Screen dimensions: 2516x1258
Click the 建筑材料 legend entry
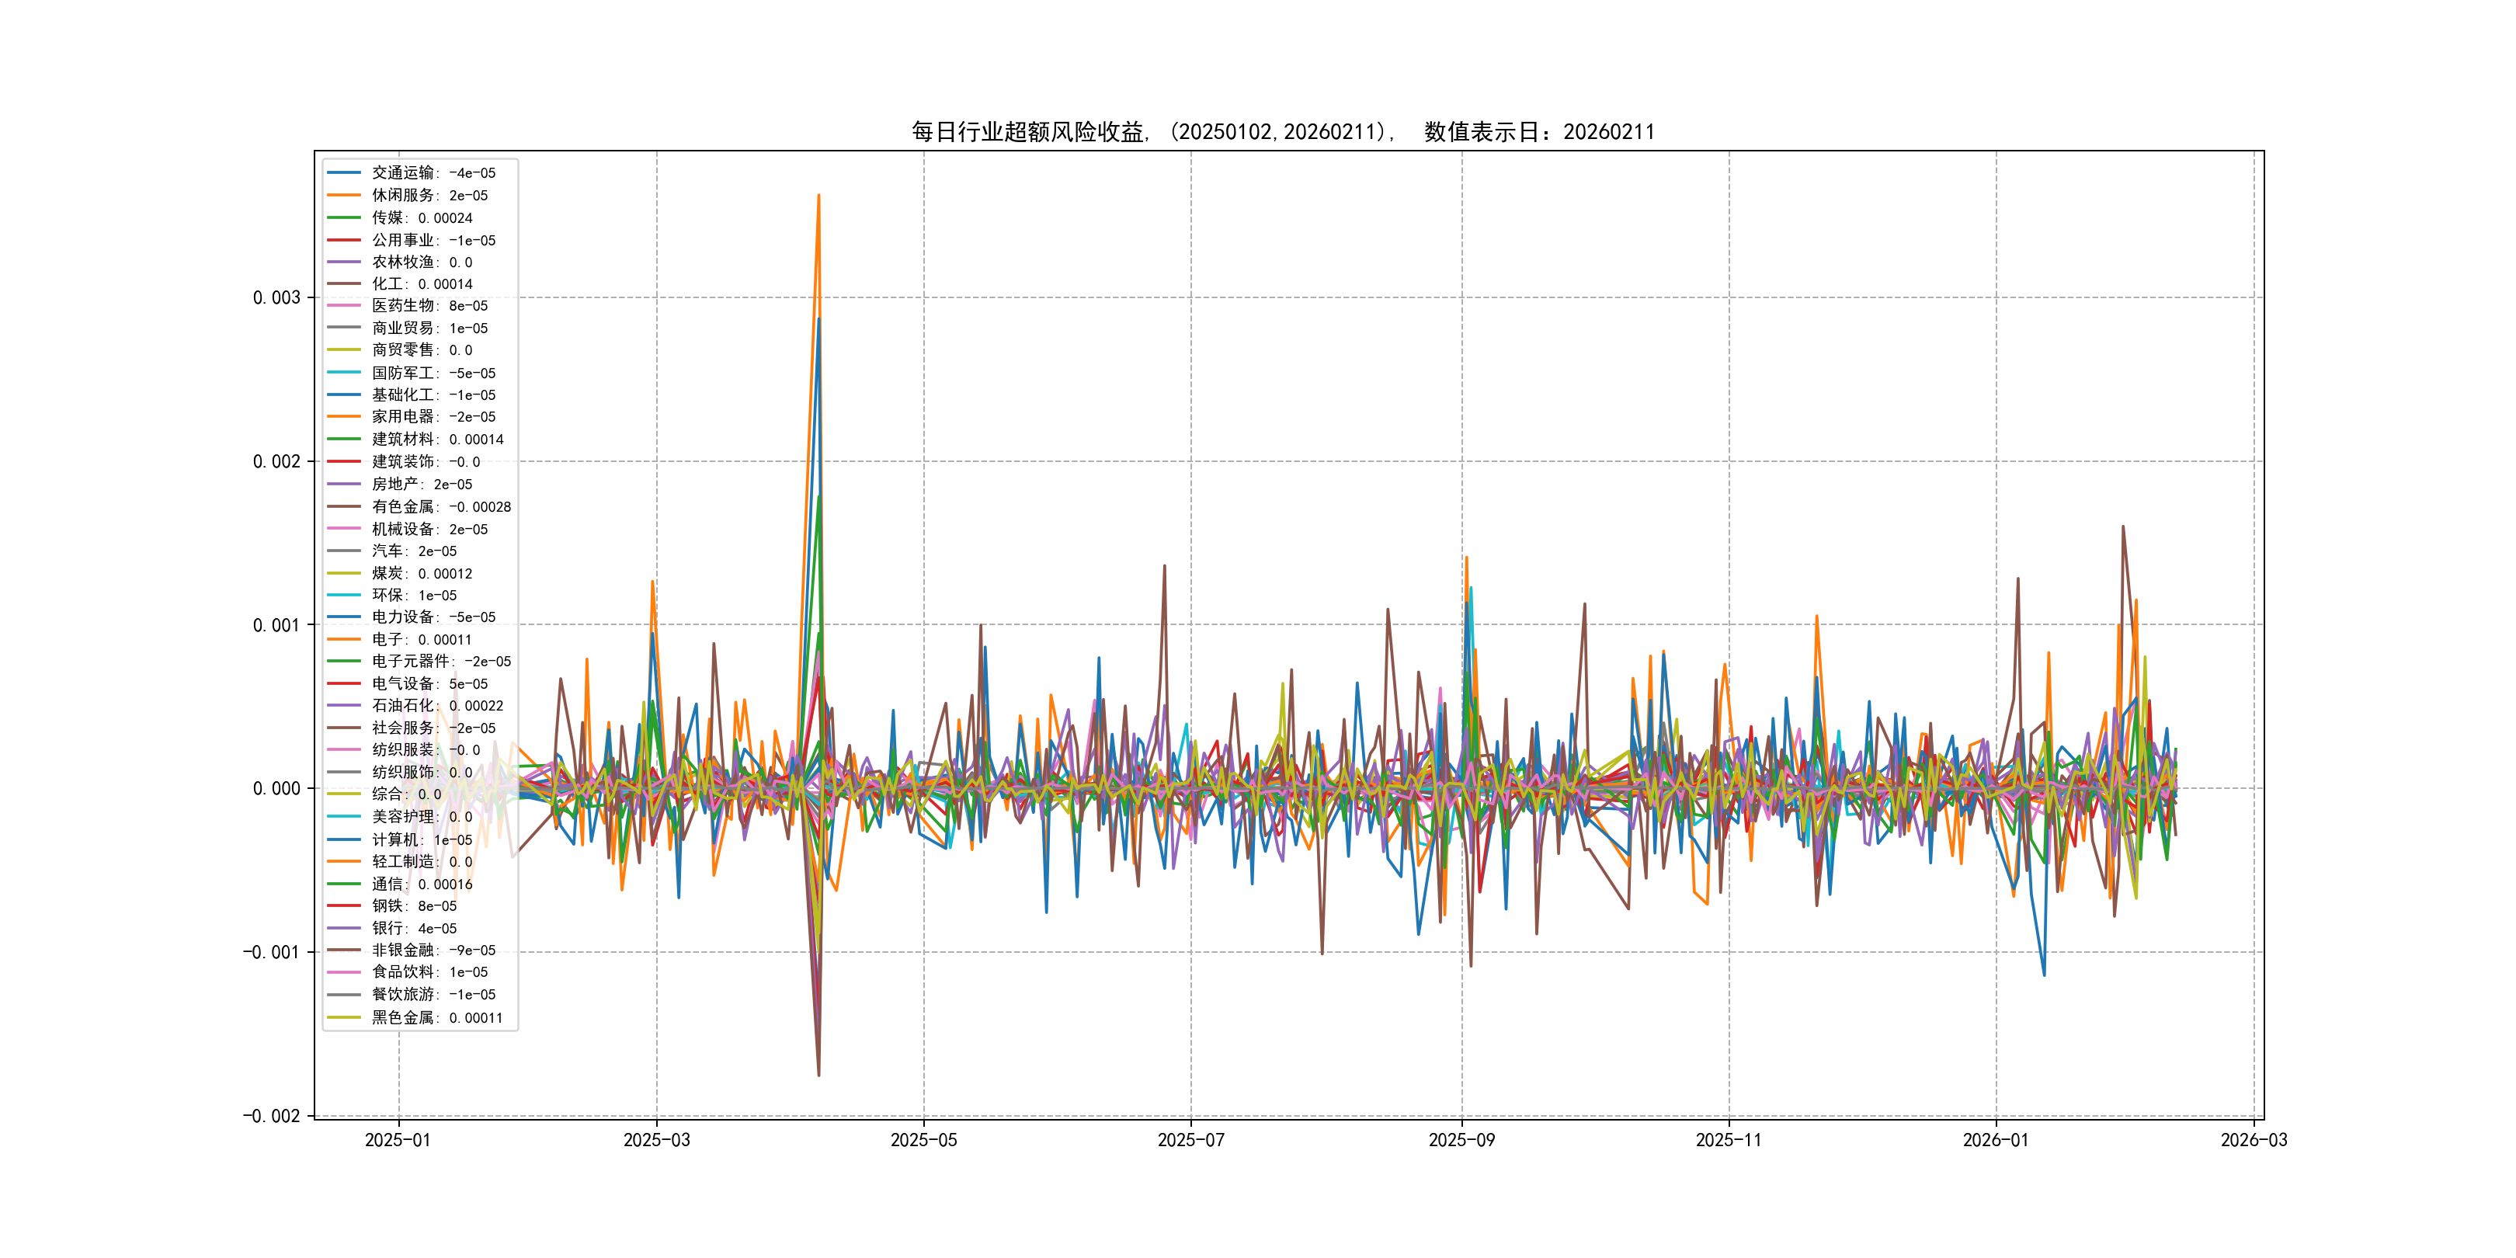pos(436,440)
